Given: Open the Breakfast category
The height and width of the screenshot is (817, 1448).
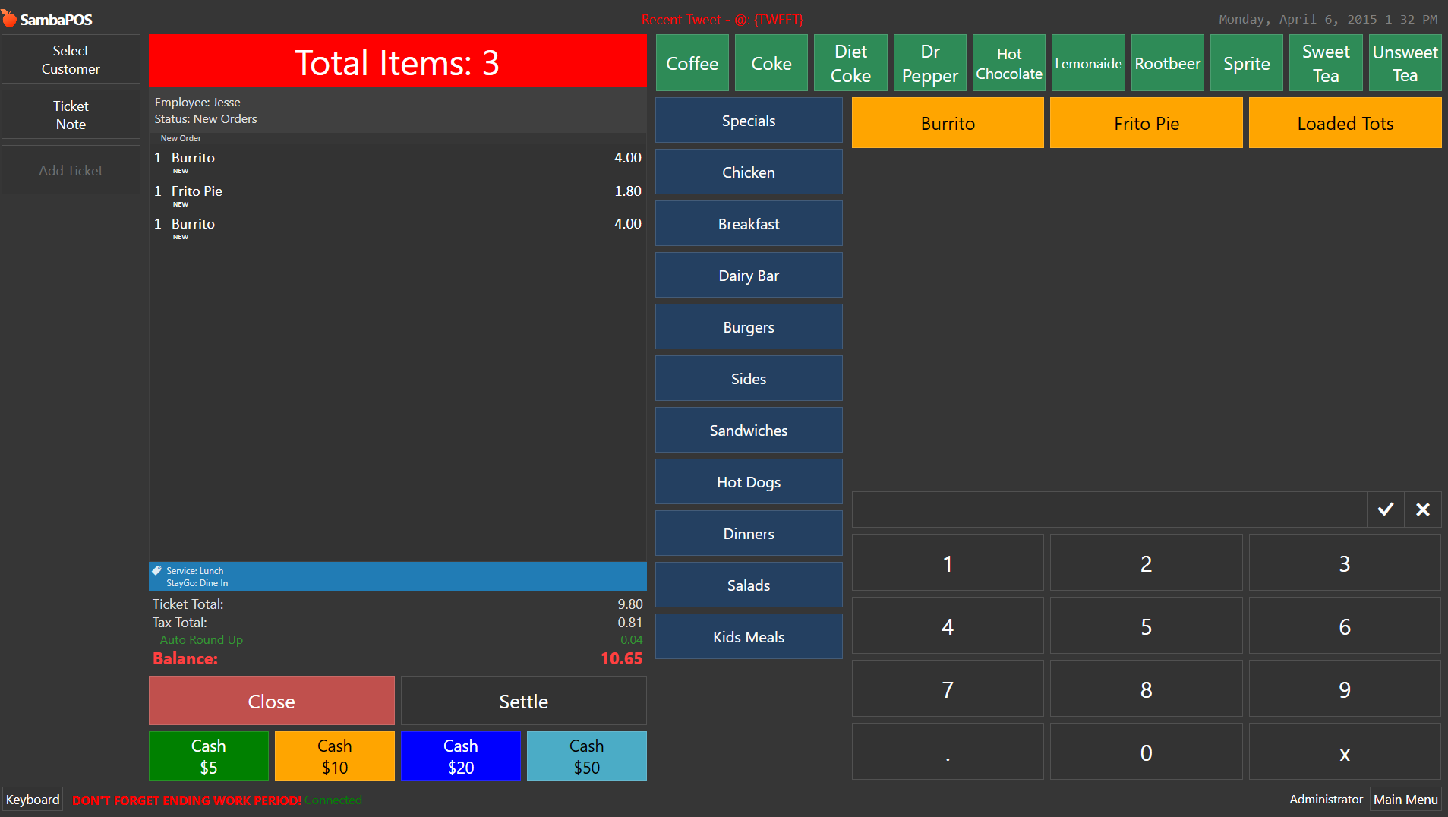Looking at the screenshot, I should (x=748, y=223).
